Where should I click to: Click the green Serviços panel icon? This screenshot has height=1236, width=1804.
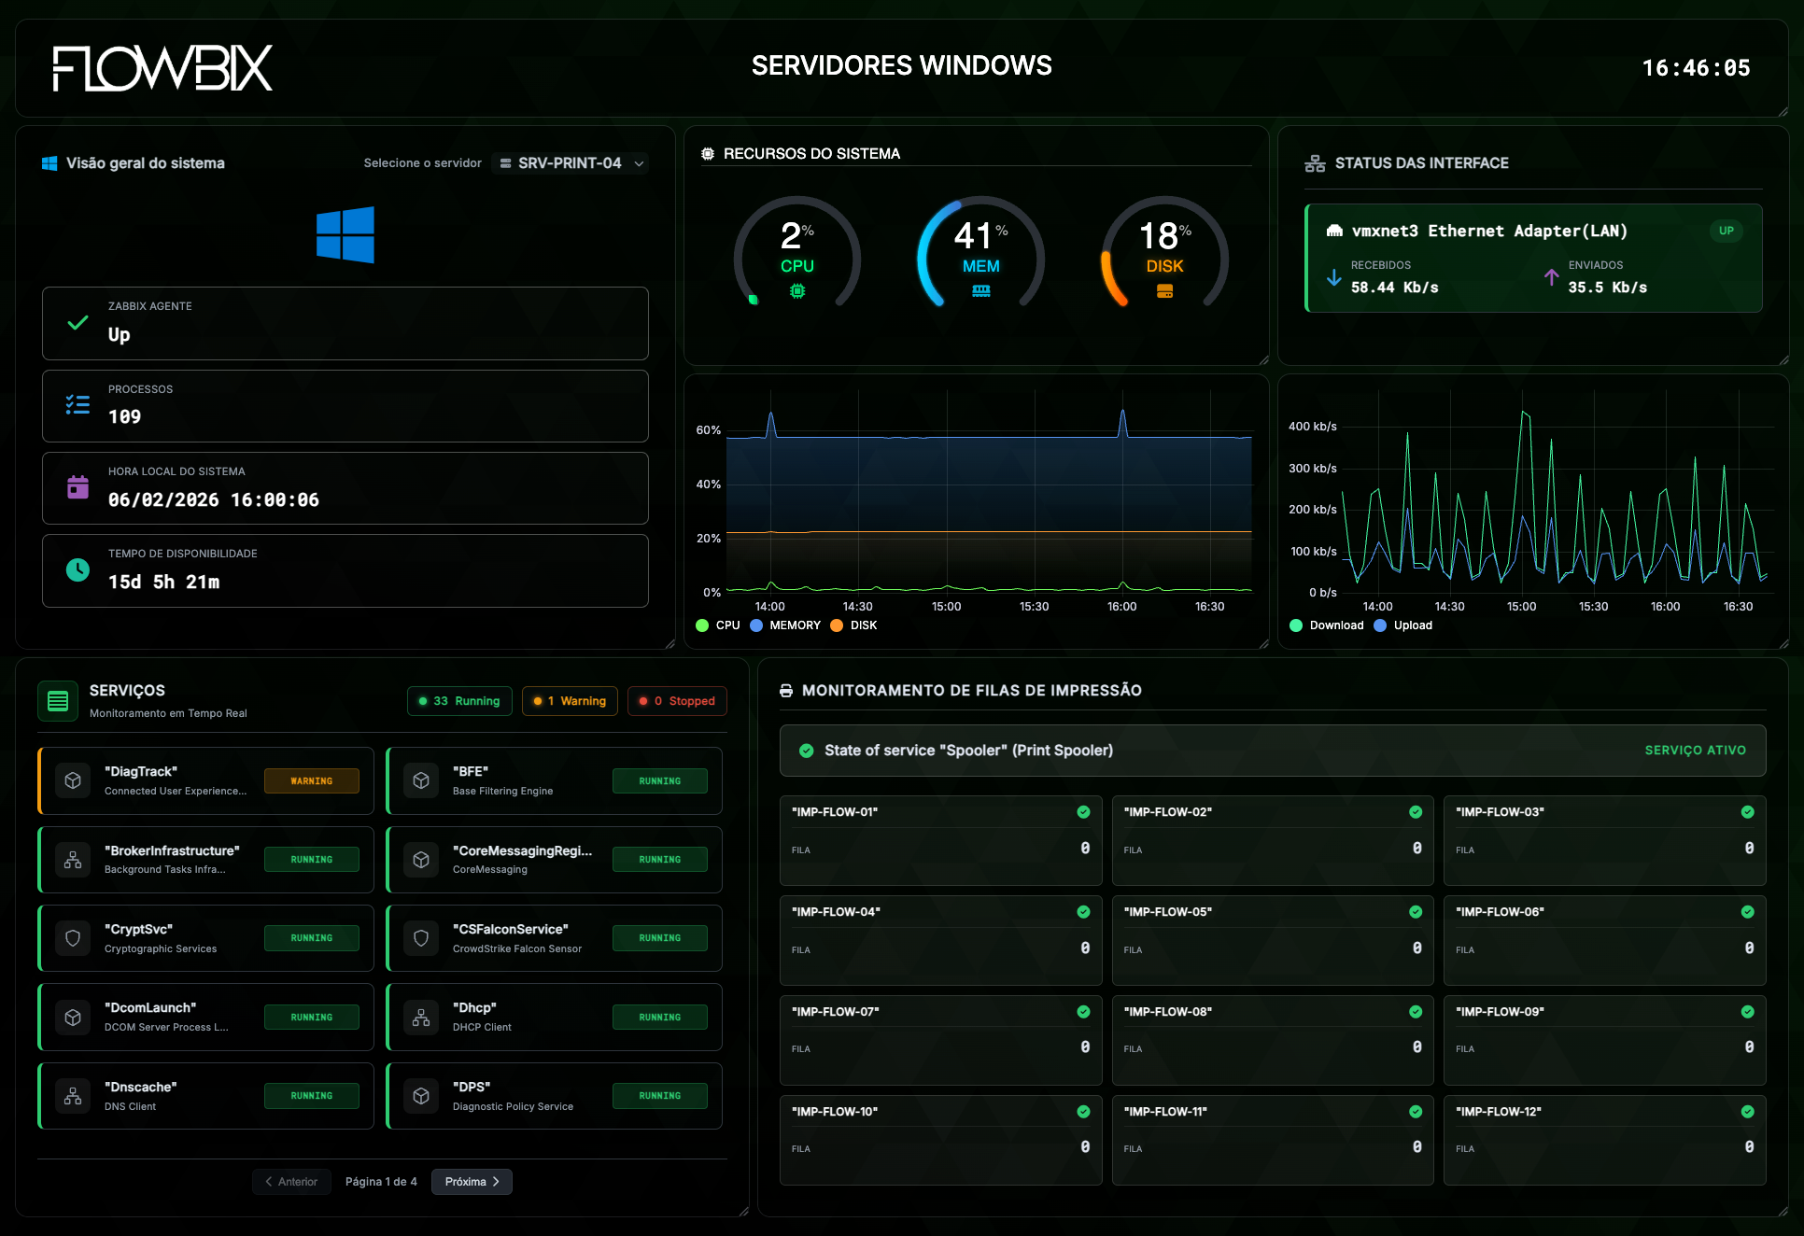click(x=58, y=701)
